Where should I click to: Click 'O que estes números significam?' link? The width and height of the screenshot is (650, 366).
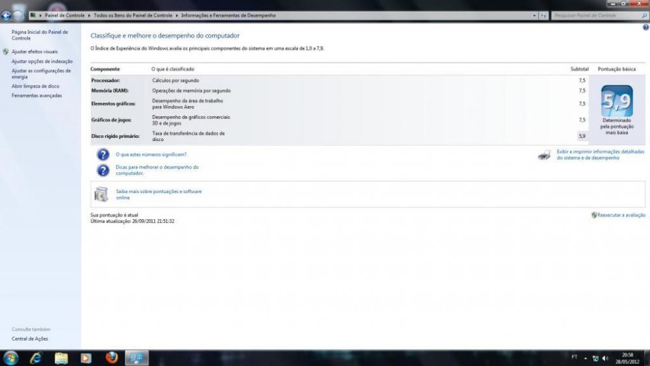point(151,155)
